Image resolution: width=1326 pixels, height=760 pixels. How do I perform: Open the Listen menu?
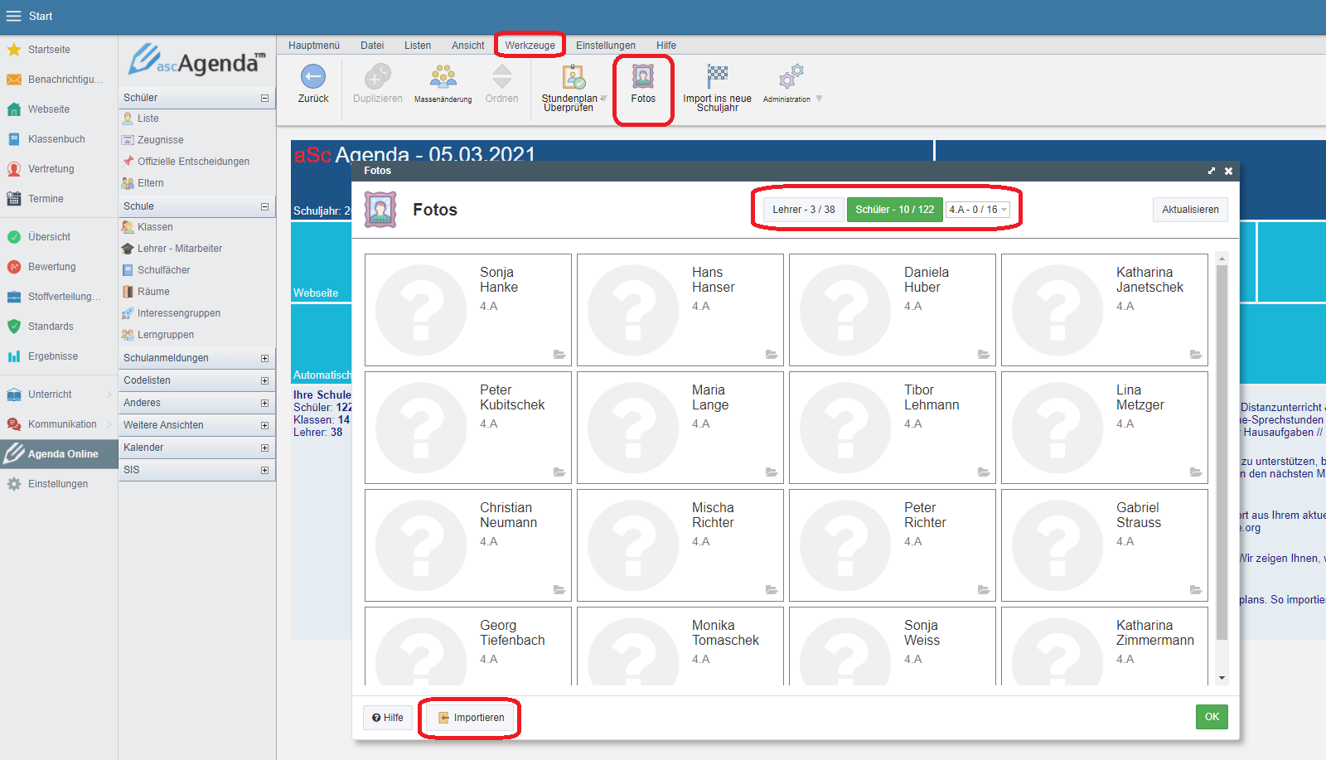[418, 46]
